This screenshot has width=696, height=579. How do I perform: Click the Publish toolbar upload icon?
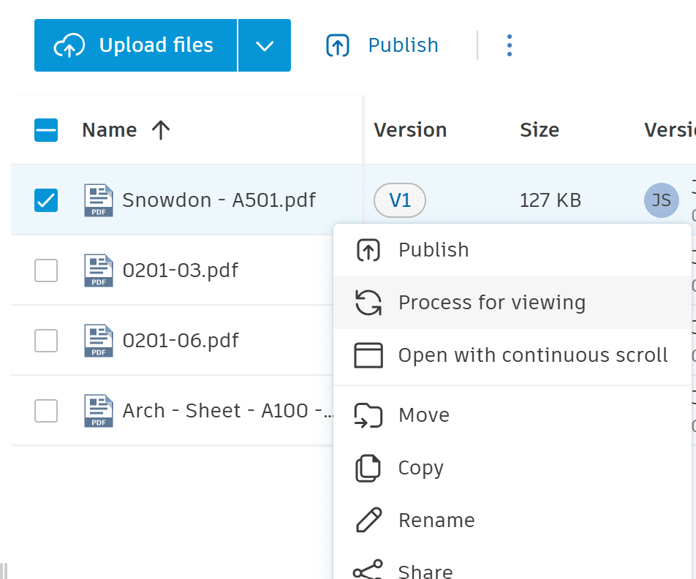[338, 45]
